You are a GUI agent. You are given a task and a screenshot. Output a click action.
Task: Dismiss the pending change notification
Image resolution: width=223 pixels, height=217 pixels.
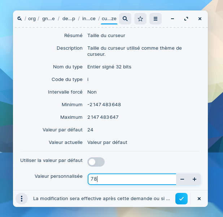199,198
